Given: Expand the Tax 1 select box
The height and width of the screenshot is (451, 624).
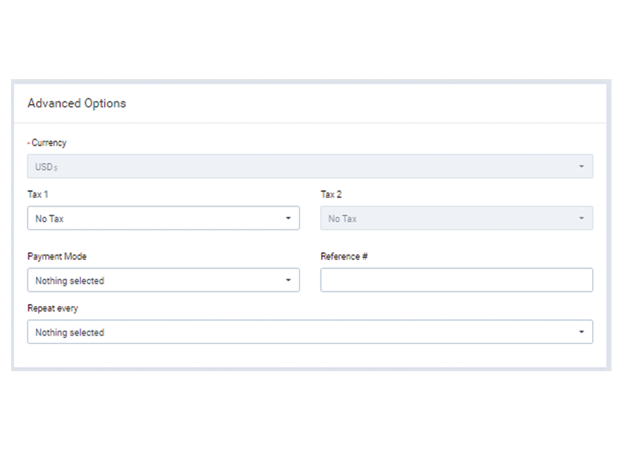Looking at the screenshot, I should tap(163, 219).
